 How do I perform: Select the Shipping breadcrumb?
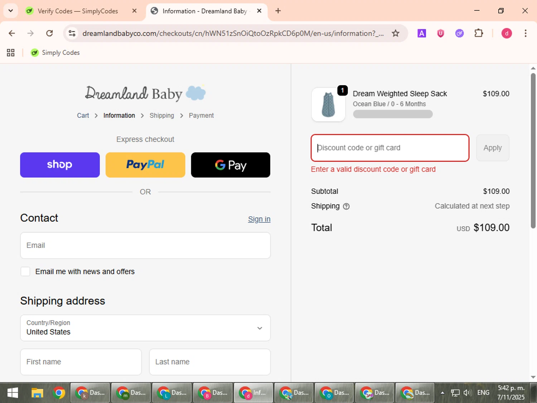162,115
